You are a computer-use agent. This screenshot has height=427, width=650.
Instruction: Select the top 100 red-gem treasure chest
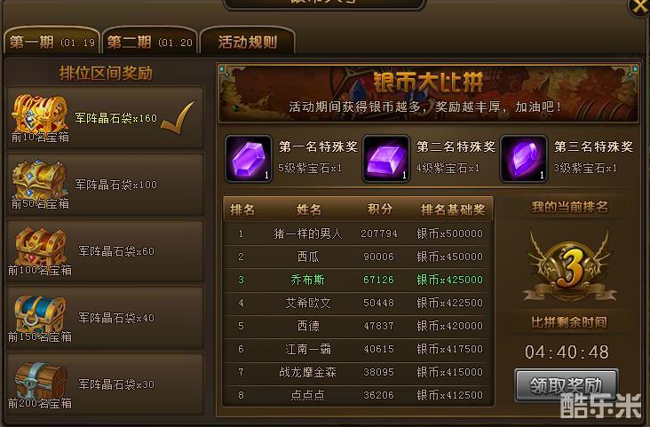41,247
